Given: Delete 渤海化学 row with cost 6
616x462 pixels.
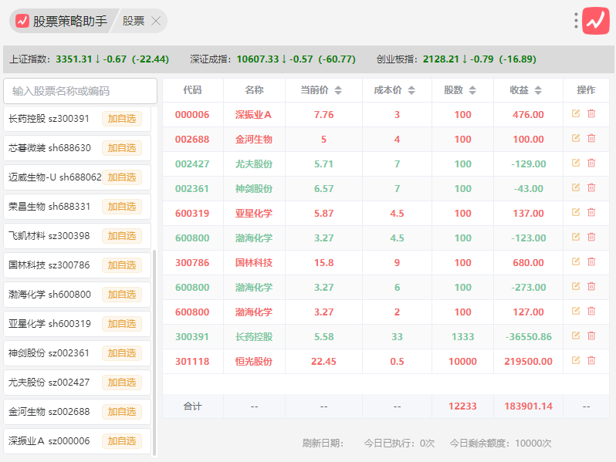Looking at the screenshot, I should (591, 287).
